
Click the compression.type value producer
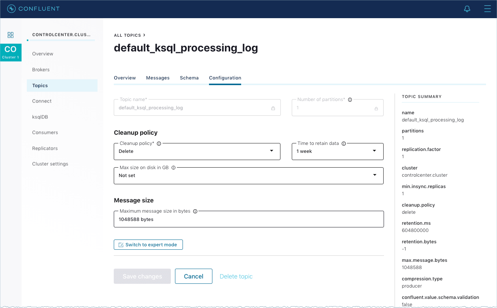point(412,286)
